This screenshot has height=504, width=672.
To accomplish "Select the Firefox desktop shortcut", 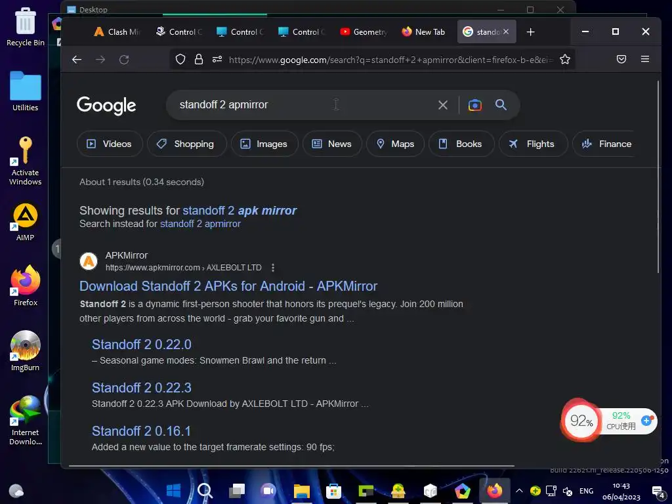I will click(26, 286).
